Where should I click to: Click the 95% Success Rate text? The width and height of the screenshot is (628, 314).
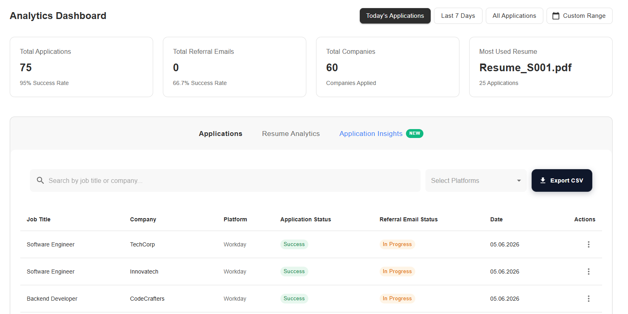(x=44, y=83)
